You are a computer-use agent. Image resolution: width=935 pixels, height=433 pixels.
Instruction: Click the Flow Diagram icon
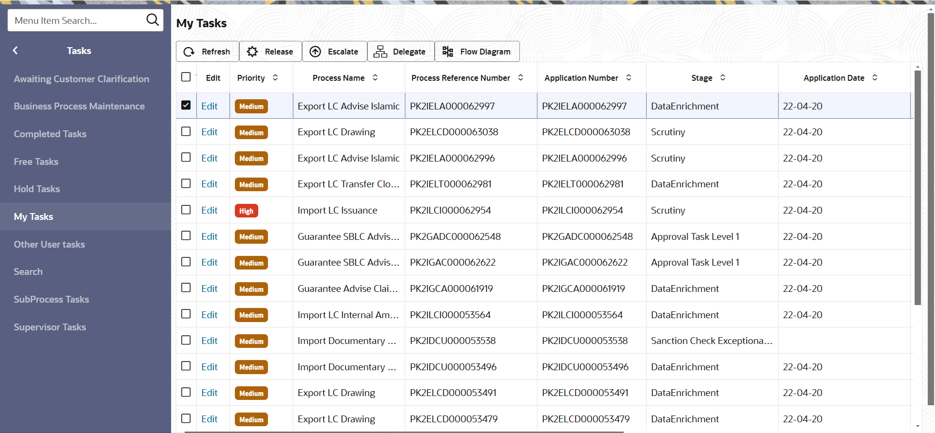447,52
